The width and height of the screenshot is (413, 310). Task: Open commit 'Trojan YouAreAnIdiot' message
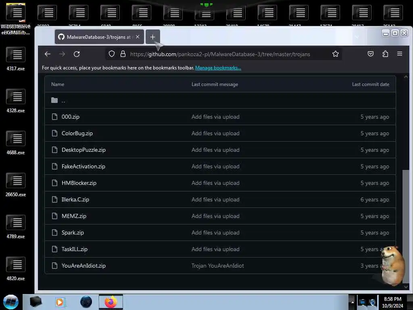217,266
